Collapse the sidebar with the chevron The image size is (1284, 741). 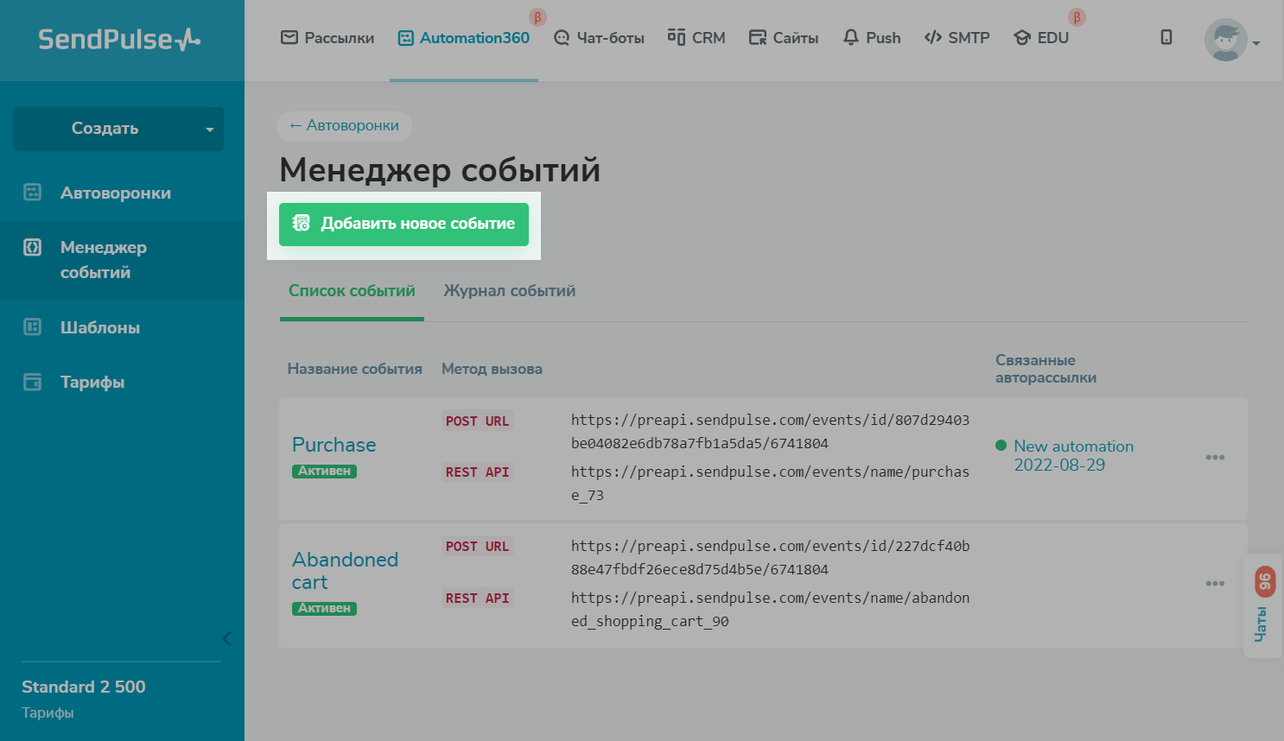(x=226, y=639)
